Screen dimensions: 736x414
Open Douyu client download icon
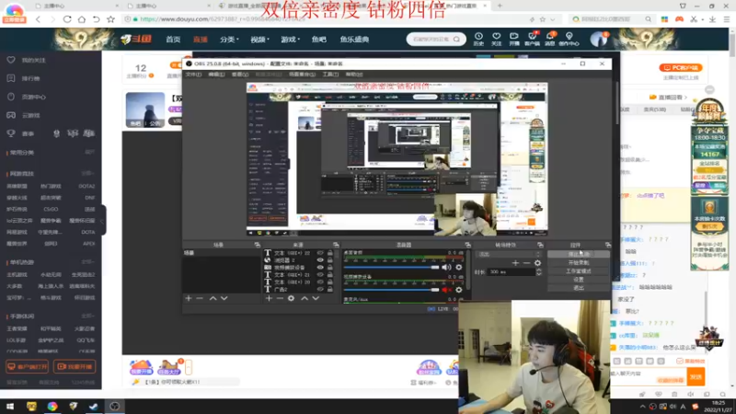[x=532, y=39]
